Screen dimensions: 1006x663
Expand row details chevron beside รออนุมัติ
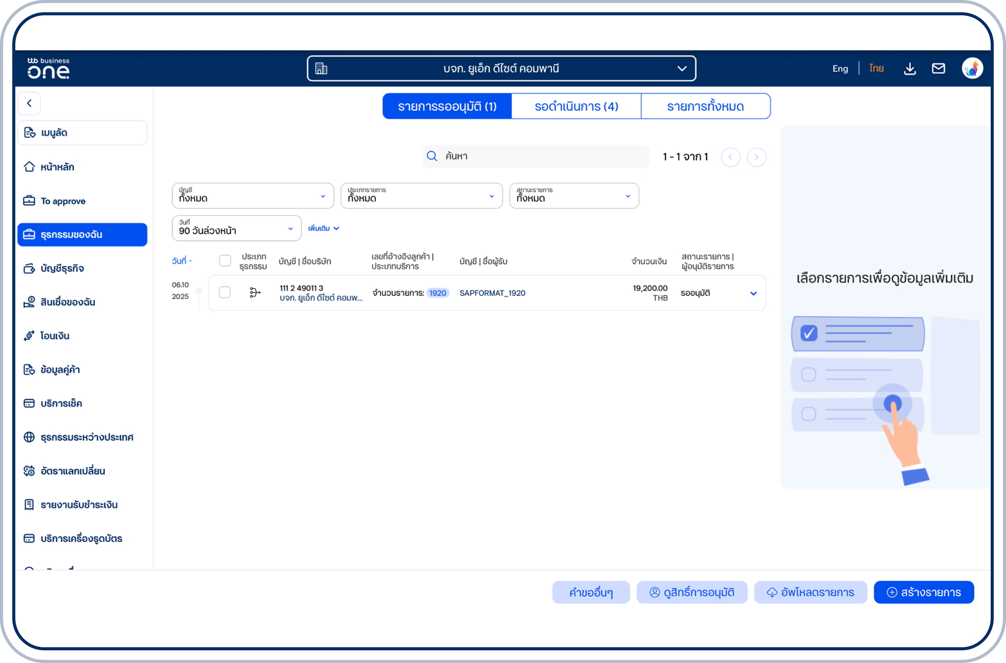pos(753,293)
